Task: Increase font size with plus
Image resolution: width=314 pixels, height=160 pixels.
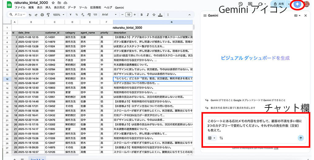Action: (135, 15)
